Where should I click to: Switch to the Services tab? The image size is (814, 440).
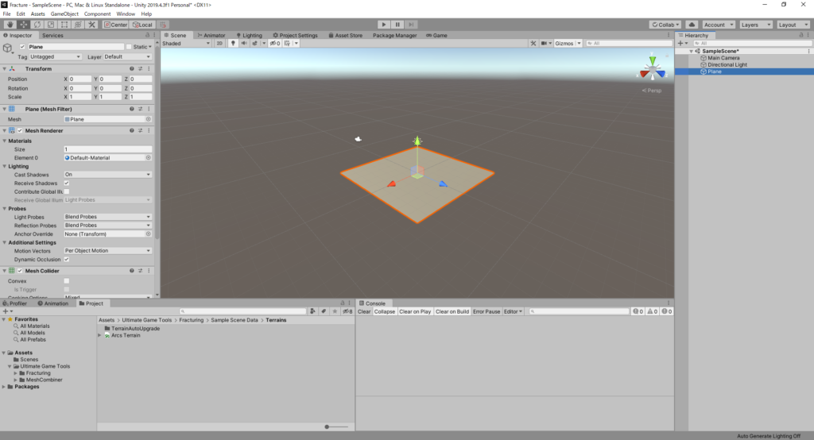(x=52, y=35)
